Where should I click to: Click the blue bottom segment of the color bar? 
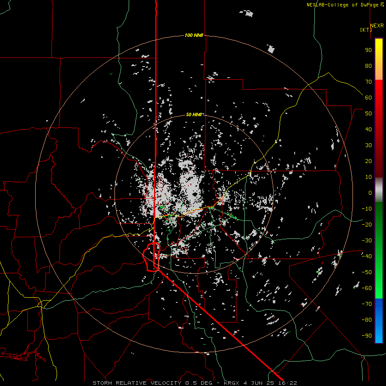379,321
